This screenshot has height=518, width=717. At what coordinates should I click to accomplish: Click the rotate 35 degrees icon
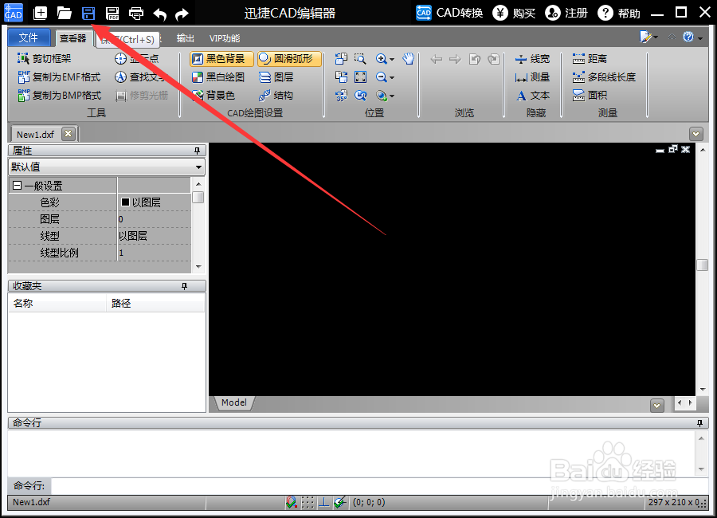[341, 95]
